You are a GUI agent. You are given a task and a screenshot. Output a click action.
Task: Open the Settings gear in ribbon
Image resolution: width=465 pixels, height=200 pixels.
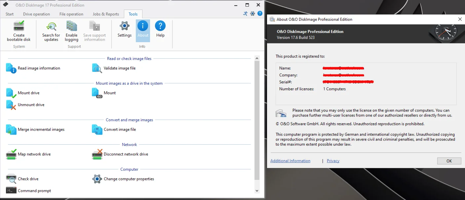coord(125,26)
